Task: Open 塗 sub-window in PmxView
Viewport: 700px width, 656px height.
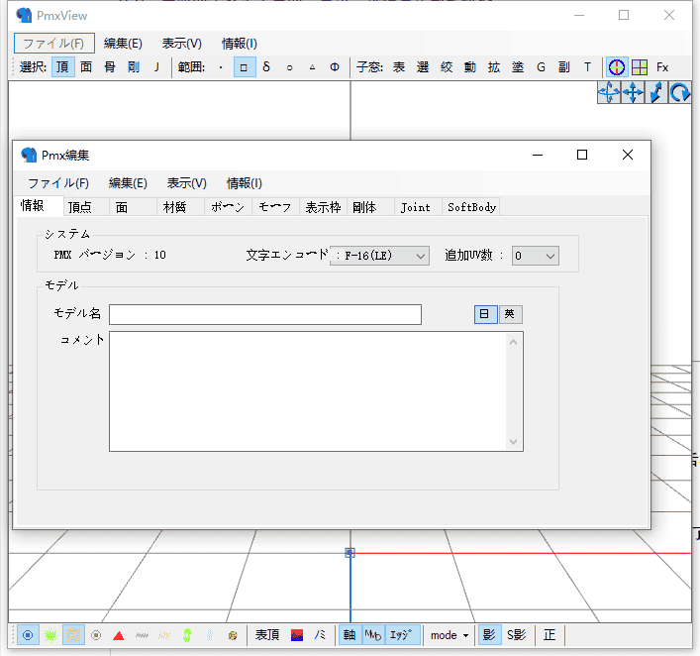Action: (x=518, y=67)
